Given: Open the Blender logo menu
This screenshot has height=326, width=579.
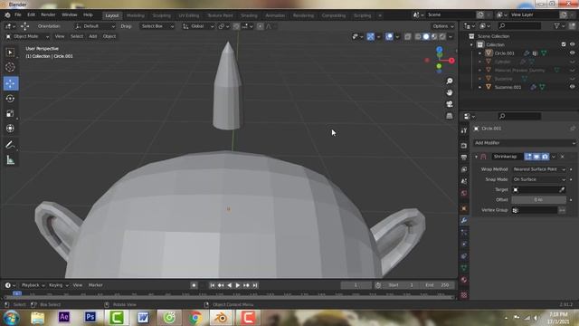Looking at the screenshot, I should coord(7,15).
